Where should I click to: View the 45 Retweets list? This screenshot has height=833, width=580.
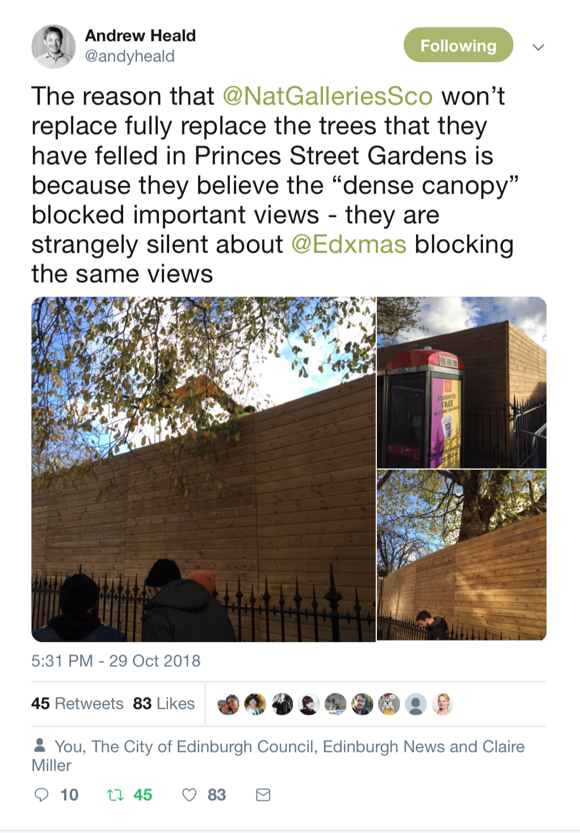77,704
